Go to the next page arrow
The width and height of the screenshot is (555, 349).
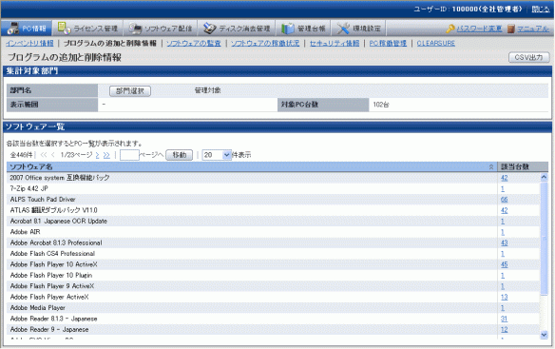[97, 155]
